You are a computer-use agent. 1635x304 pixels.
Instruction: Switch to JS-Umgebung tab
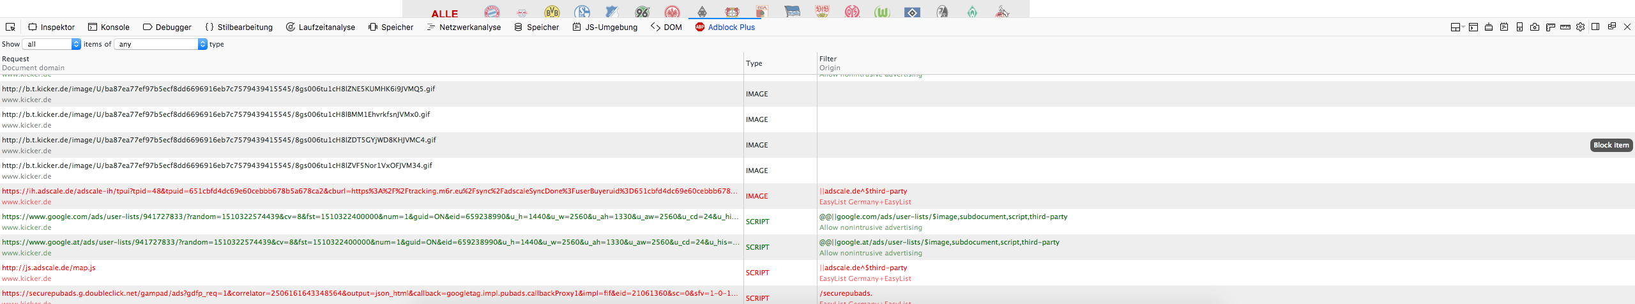point(605,27)
